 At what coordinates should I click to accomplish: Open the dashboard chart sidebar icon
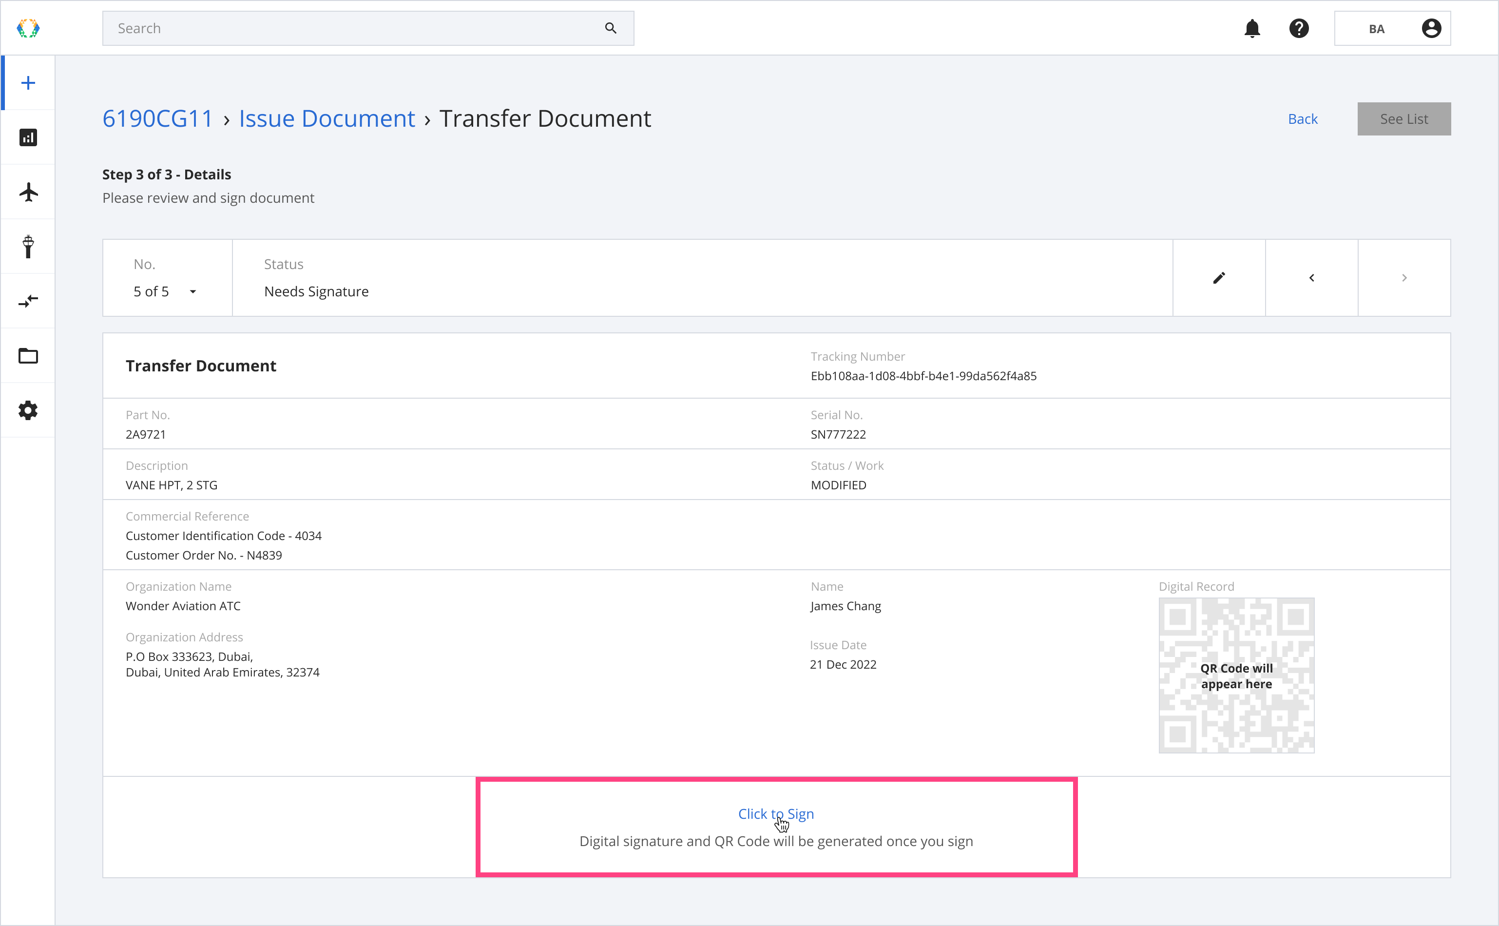coord(28,137)
